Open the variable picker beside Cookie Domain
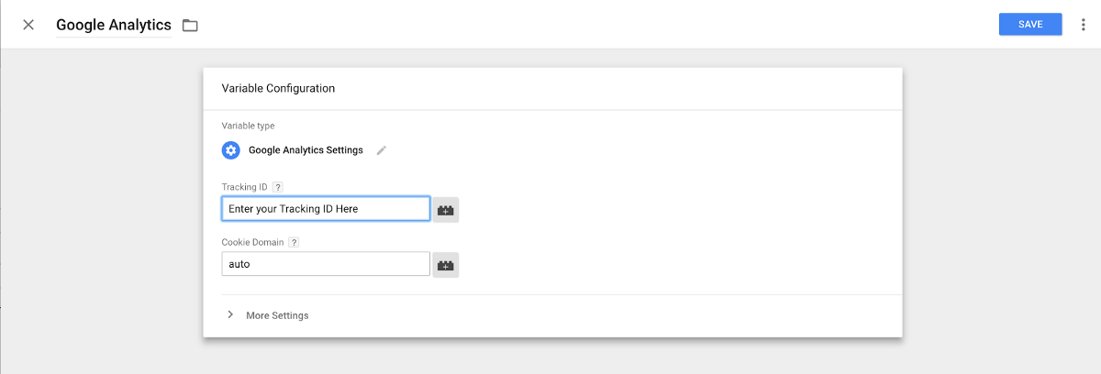 pyautogui.click(x=446, y=265)
